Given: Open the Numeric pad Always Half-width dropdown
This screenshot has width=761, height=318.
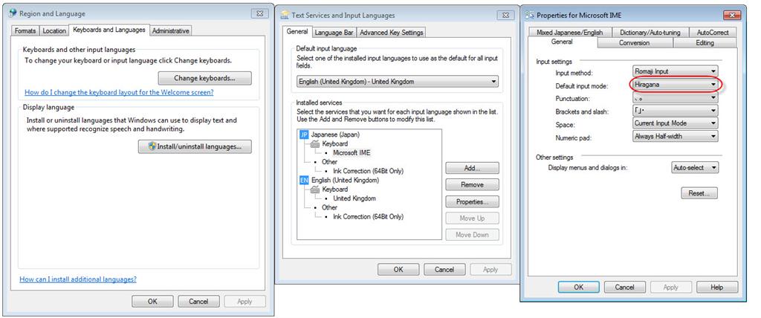Looking at the screenshot, I should [675, 137].
